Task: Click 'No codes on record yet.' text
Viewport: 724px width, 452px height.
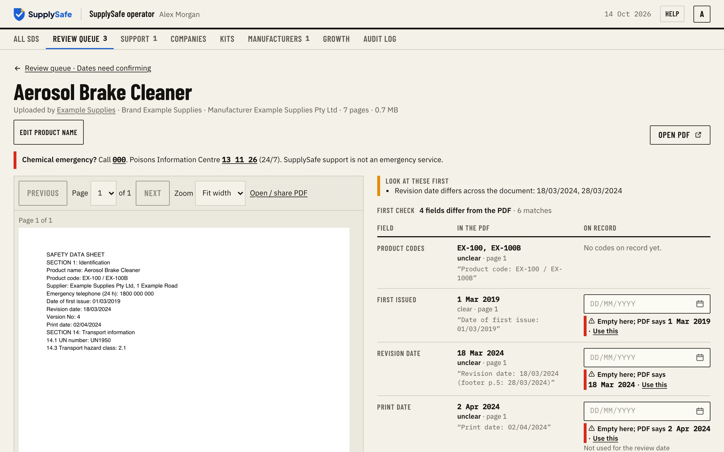Action: click(x=622, y=248)
